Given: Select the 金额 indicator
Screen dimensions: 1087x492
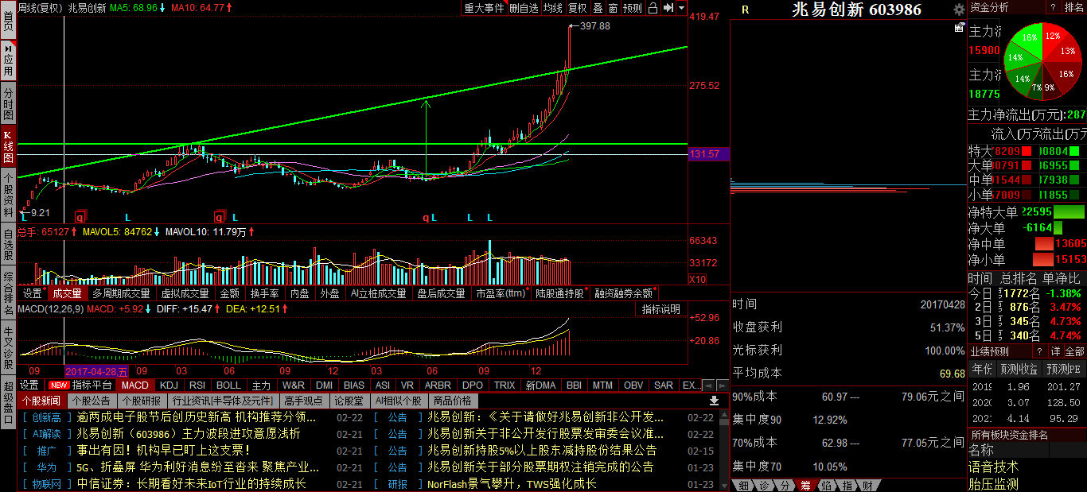Looking at the screenshot, I should click(x=229, y=293).
